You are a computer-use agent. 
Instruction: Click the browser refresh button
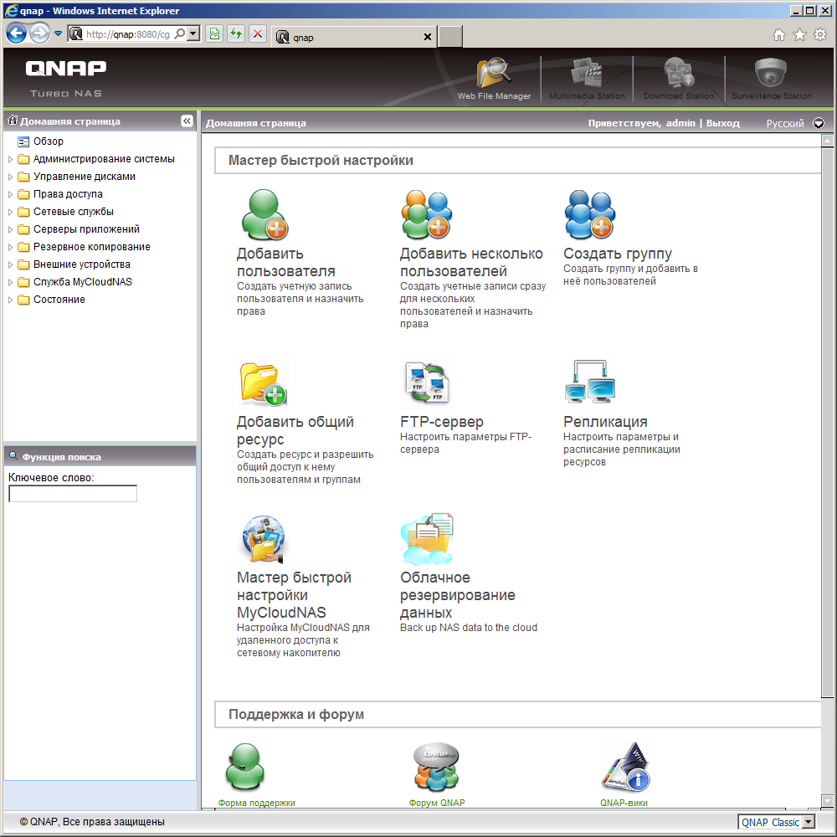pyautogui.click(x=236, y=34)
